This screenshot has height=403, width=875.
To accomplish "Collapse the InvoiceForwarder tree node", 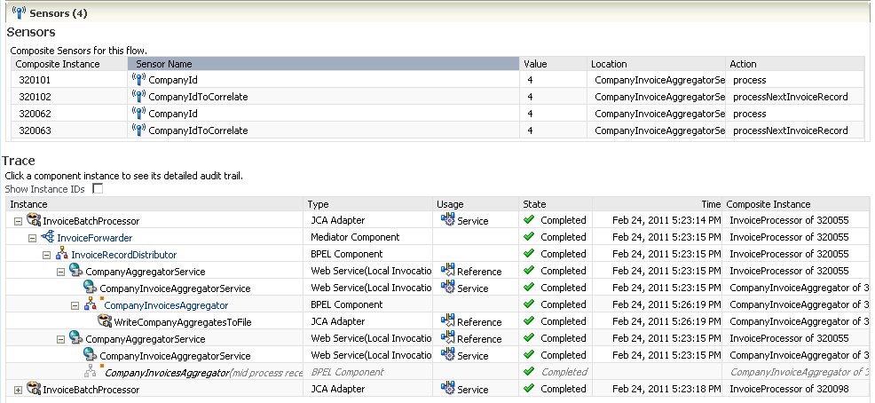I will tap(33, 238).
